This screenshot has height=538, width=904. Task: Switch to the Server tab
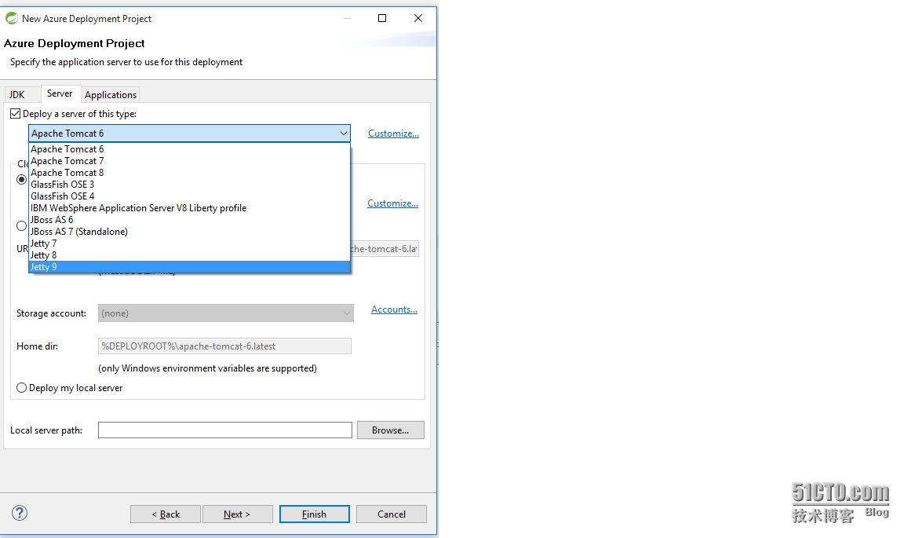click(x=60, y=93)
